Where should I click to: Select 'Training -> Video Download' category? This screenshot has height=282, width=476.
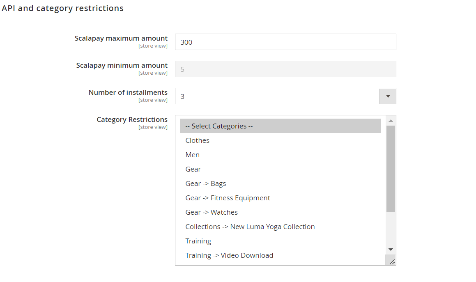229,255
